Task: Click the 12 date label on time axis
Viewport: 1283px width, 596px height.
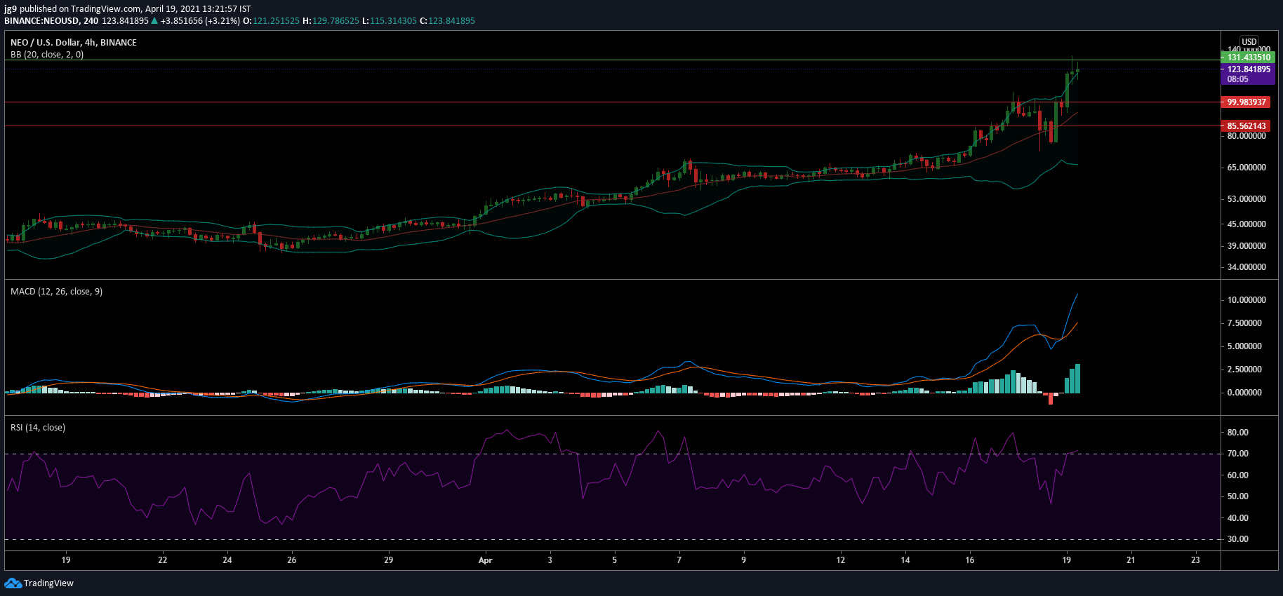Action: [841, 560]
